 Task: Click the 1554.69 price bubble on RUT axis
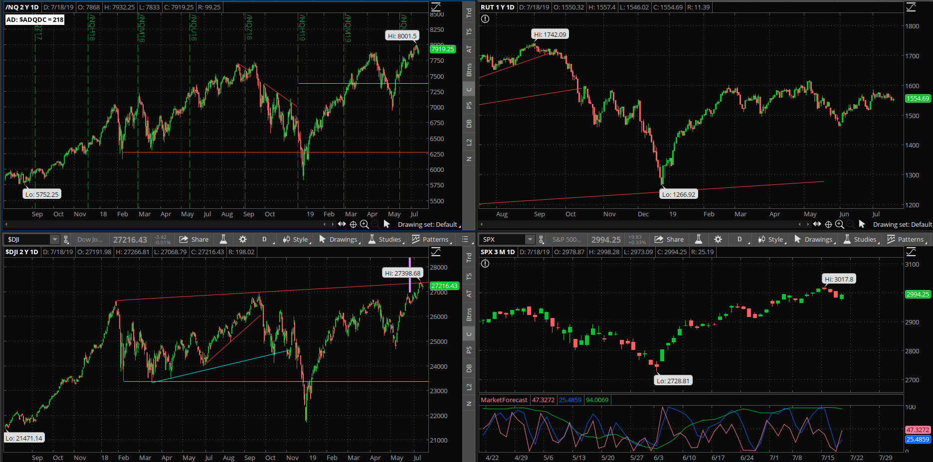[918, 98]
